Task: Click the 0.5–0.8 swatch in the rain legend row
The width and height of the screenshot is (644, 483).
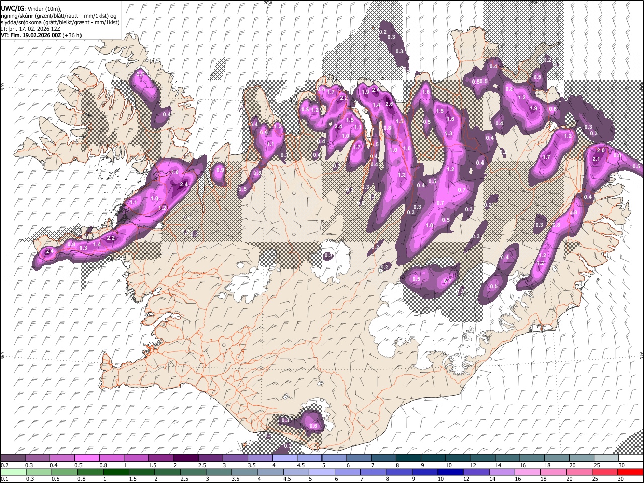Action: coord(64,472)
